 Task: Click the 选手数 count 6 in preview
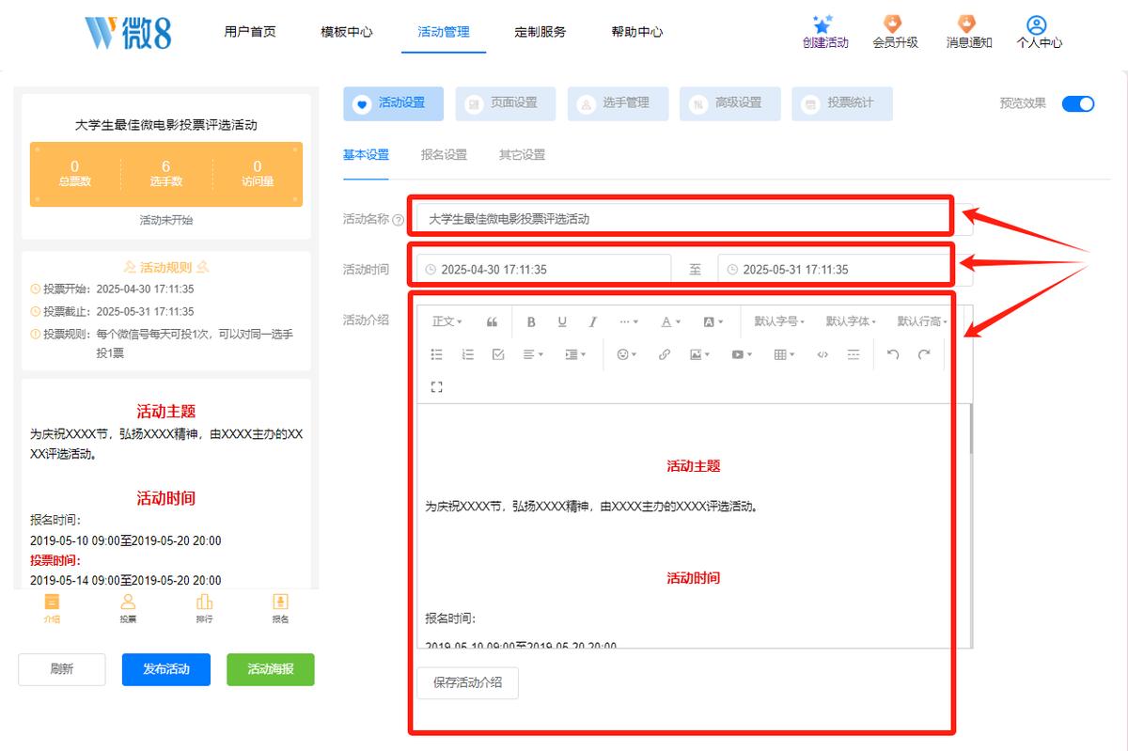click(x=166, y=166)
